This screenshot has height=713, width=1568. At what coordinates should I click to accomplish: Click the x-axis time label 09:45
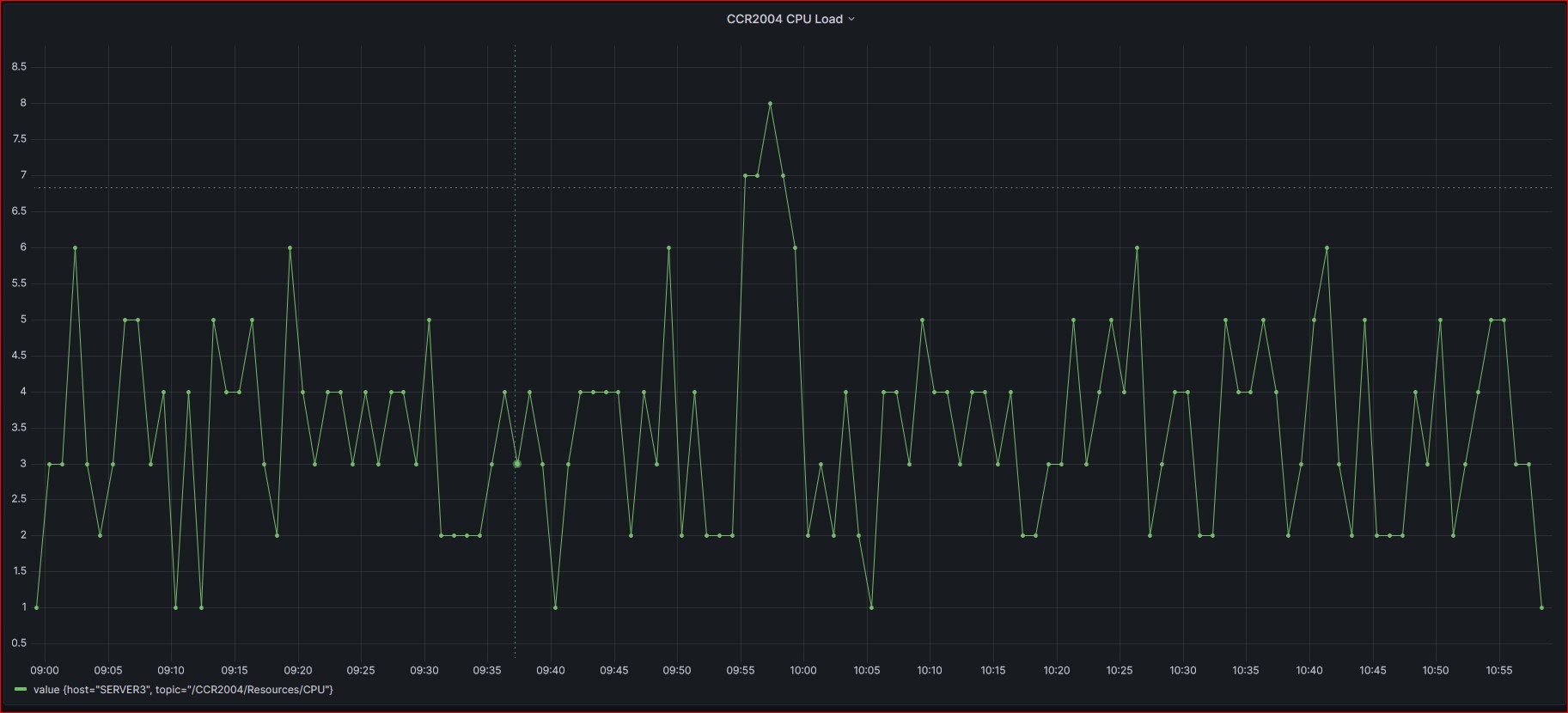614,670
